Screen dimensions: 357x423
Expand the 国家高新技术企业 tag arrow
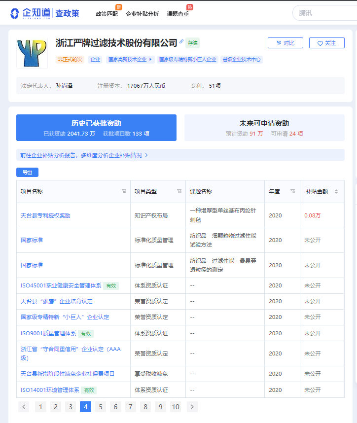pos(150,59)
